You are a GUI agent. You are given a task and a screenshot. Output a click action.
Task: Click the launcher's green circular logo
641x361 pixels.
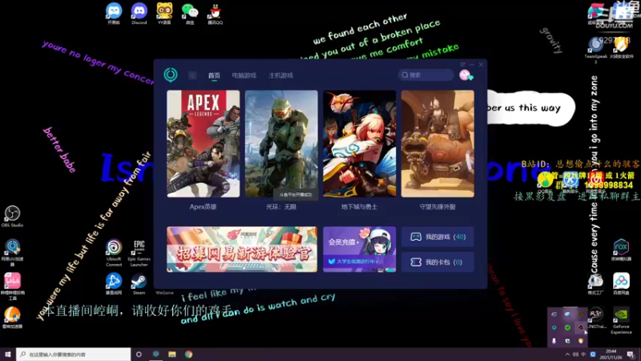(171, 75)
